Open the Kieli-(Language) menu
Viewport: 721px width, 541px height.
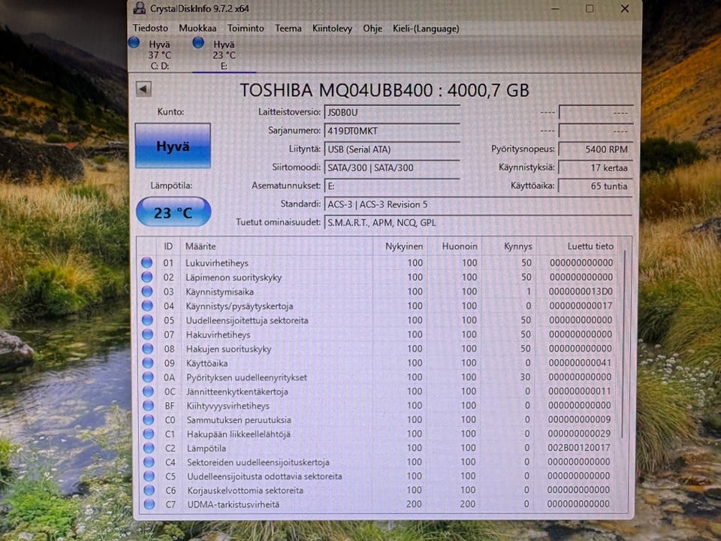point(426,29)
